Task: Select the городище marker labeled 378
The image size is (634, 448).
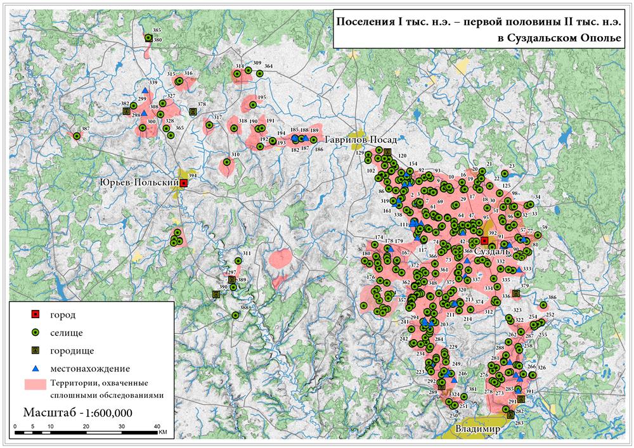Action: pyautogui.click(x=193, y=112)
